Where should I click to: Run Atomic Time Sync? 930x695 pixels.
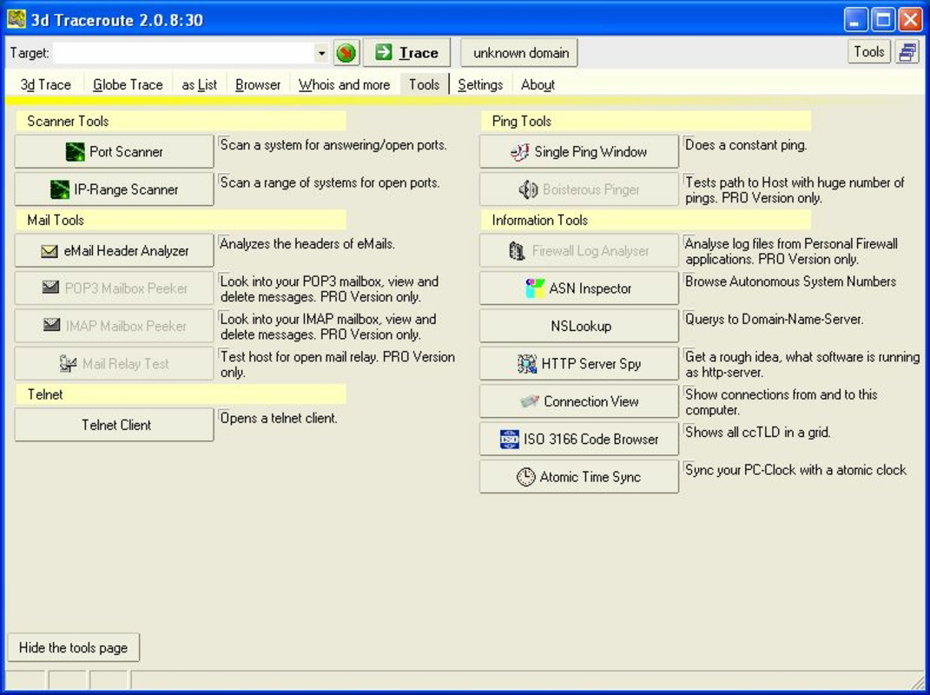point(577,476)
